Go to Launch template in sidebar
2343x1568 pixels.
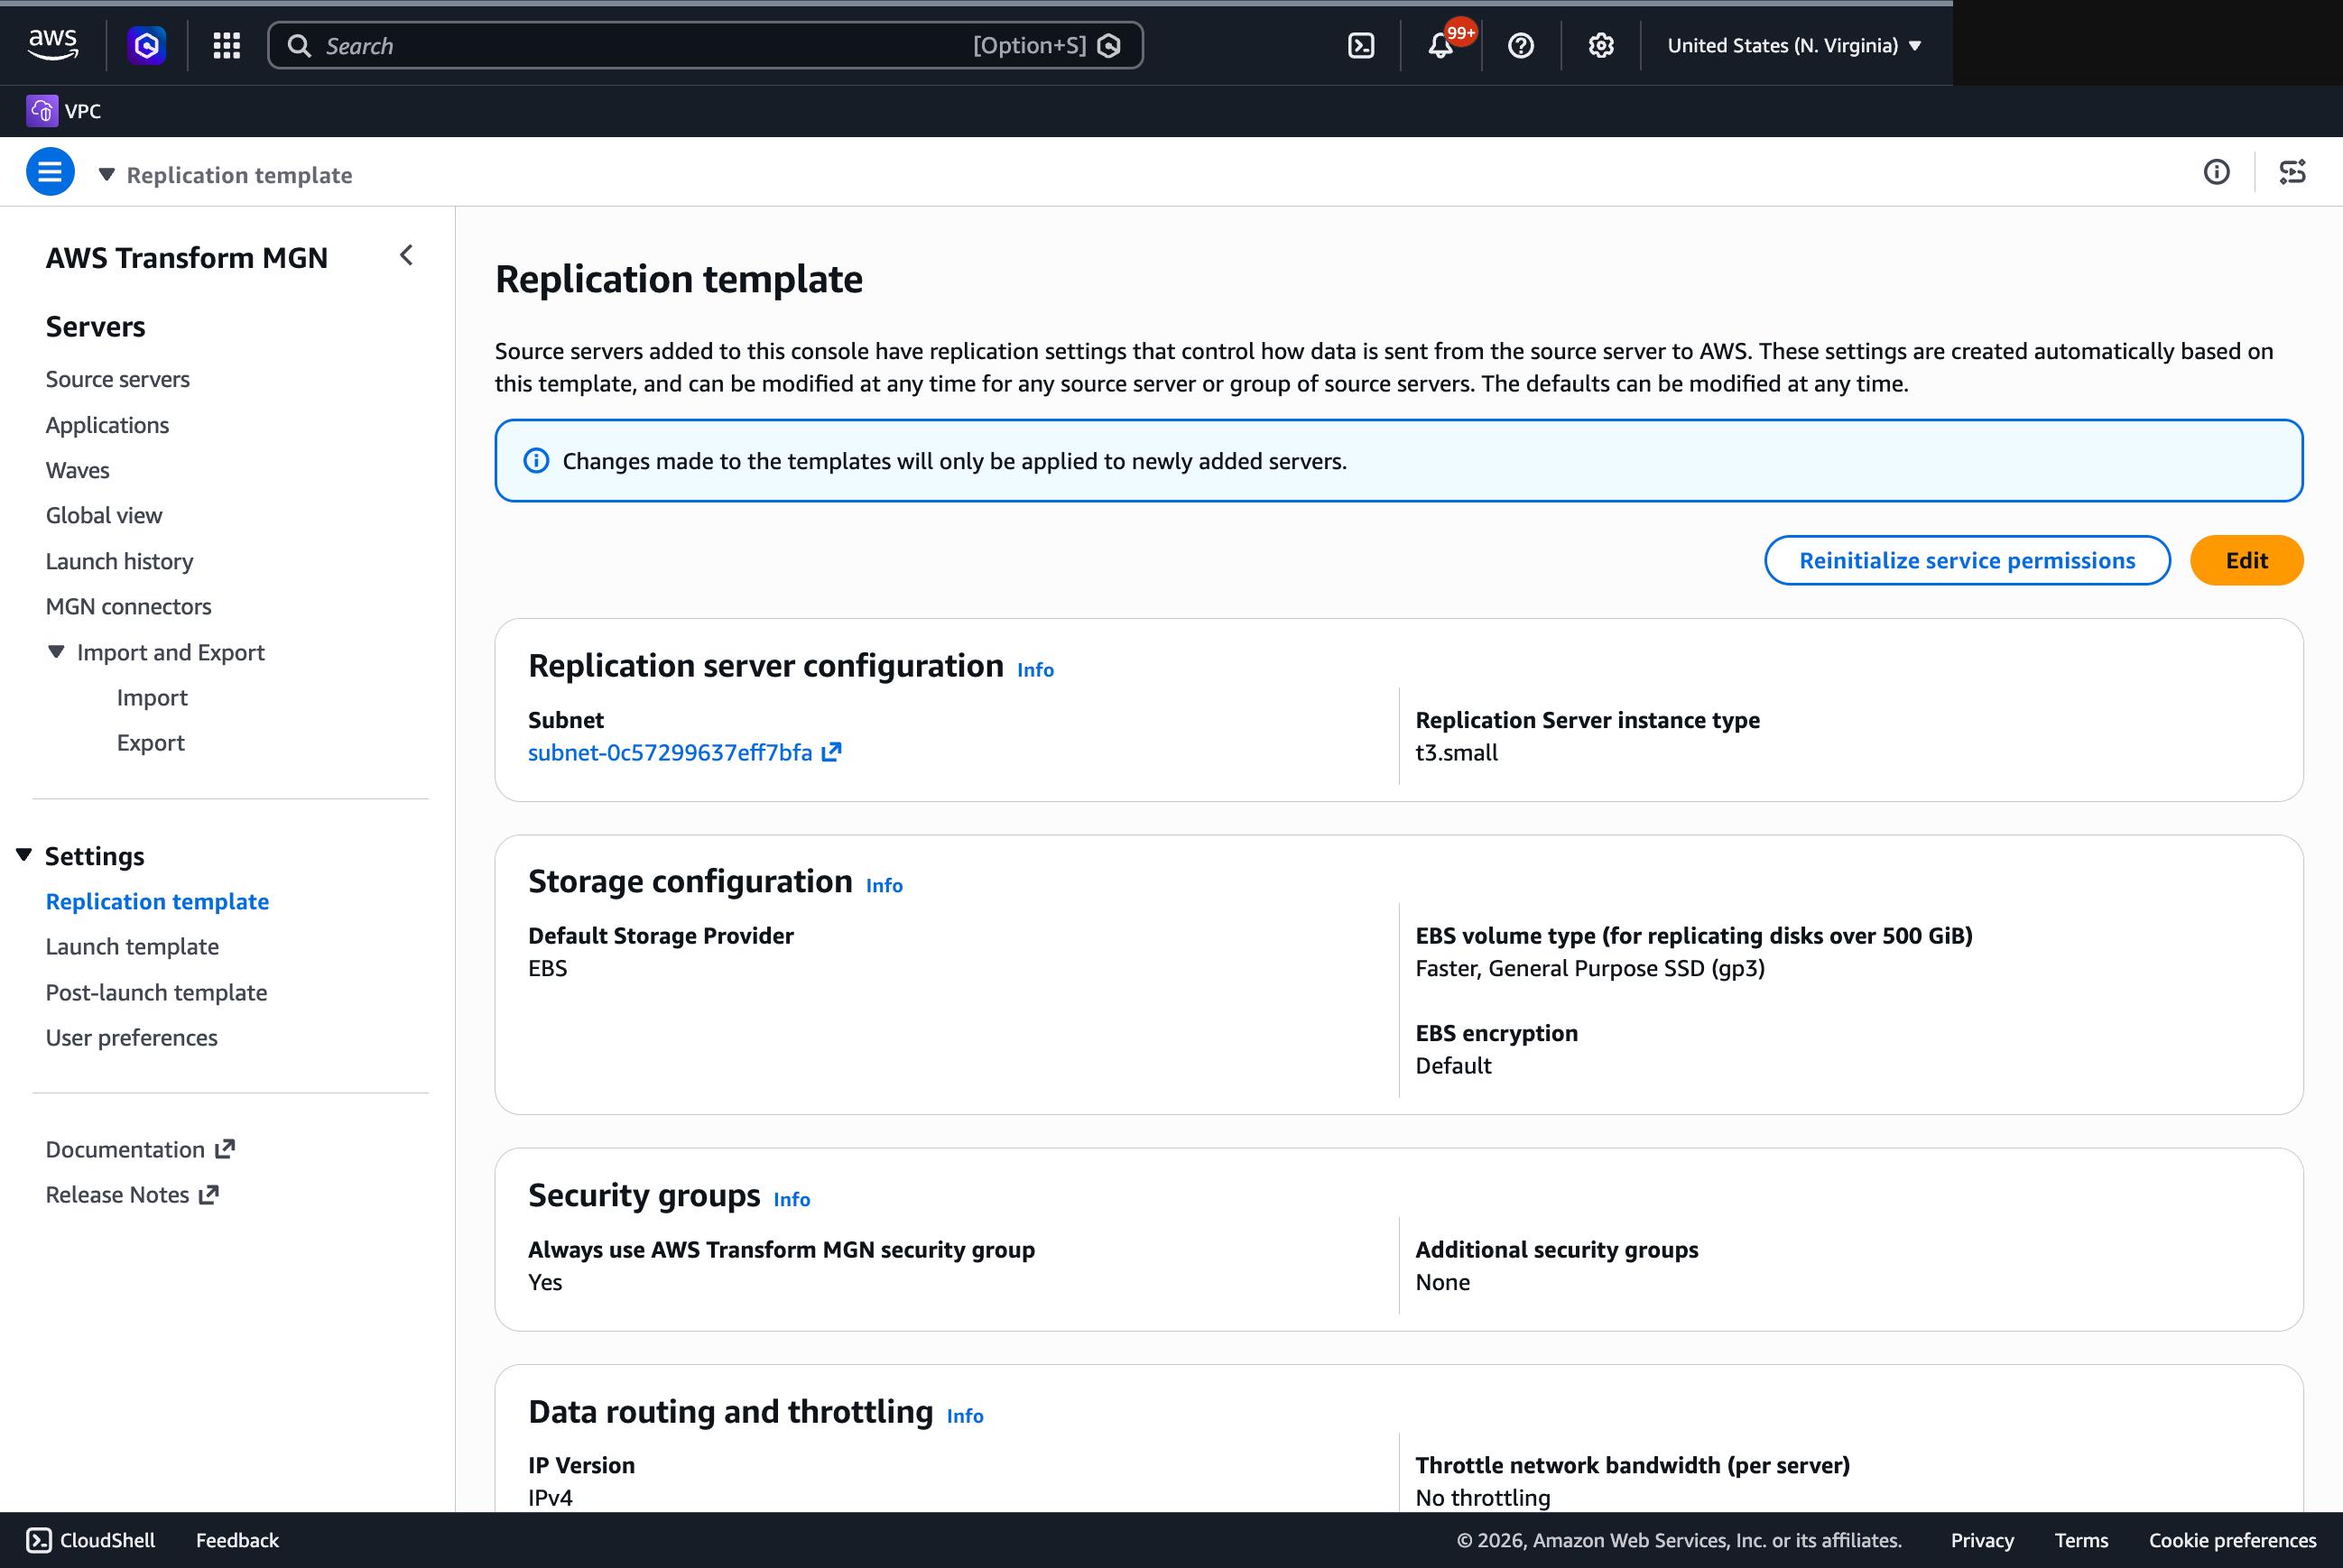pos(132,946)
